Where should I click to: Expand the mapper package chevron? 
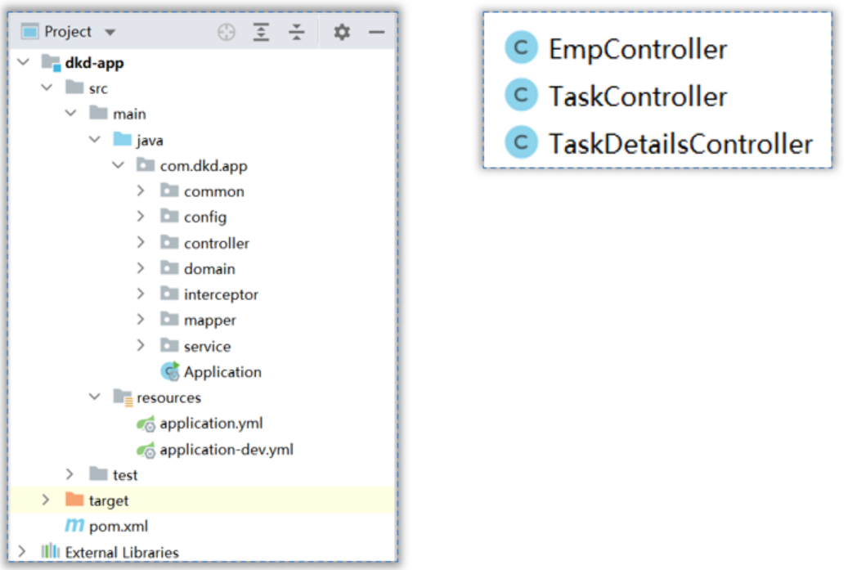pyautogui.click(x=141, y=319)
